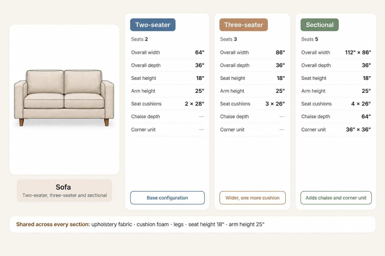Click the 3 × 26" seat cushions value
Screen dimensions: 385x256
coord(275,104)
